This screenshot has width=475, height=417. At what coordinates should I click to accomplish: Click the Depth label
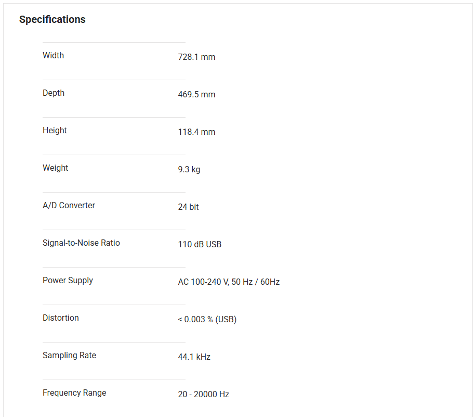(54, 93)
